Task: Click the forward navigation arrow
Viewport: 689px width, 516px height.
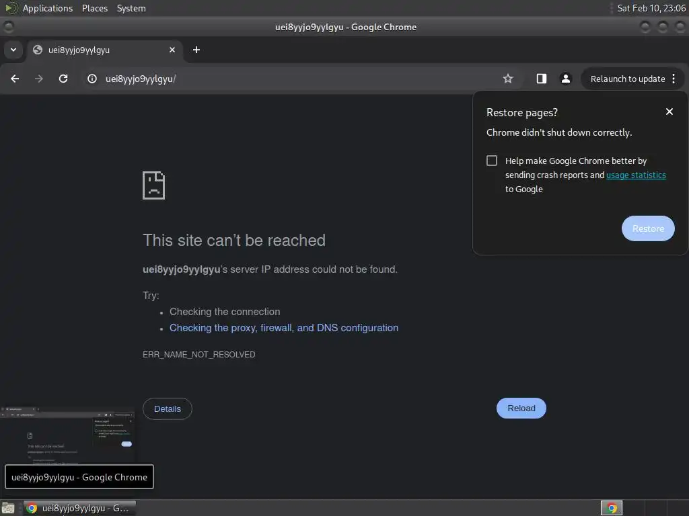Action: pyautogui.click(x=39, y=79)
